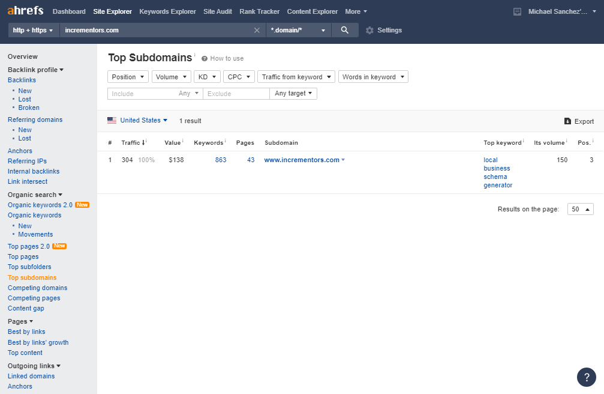Screen dimensions: 604x394
Task: Change results per page from 50
Action: [580, 209]
